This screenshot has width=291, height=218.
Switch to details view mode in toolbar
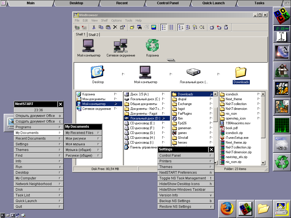pyautogui.click(x=171, y=28)
